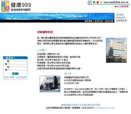
Task: Click the Congener Wellness logo icon
Action: tap(5, 6)
